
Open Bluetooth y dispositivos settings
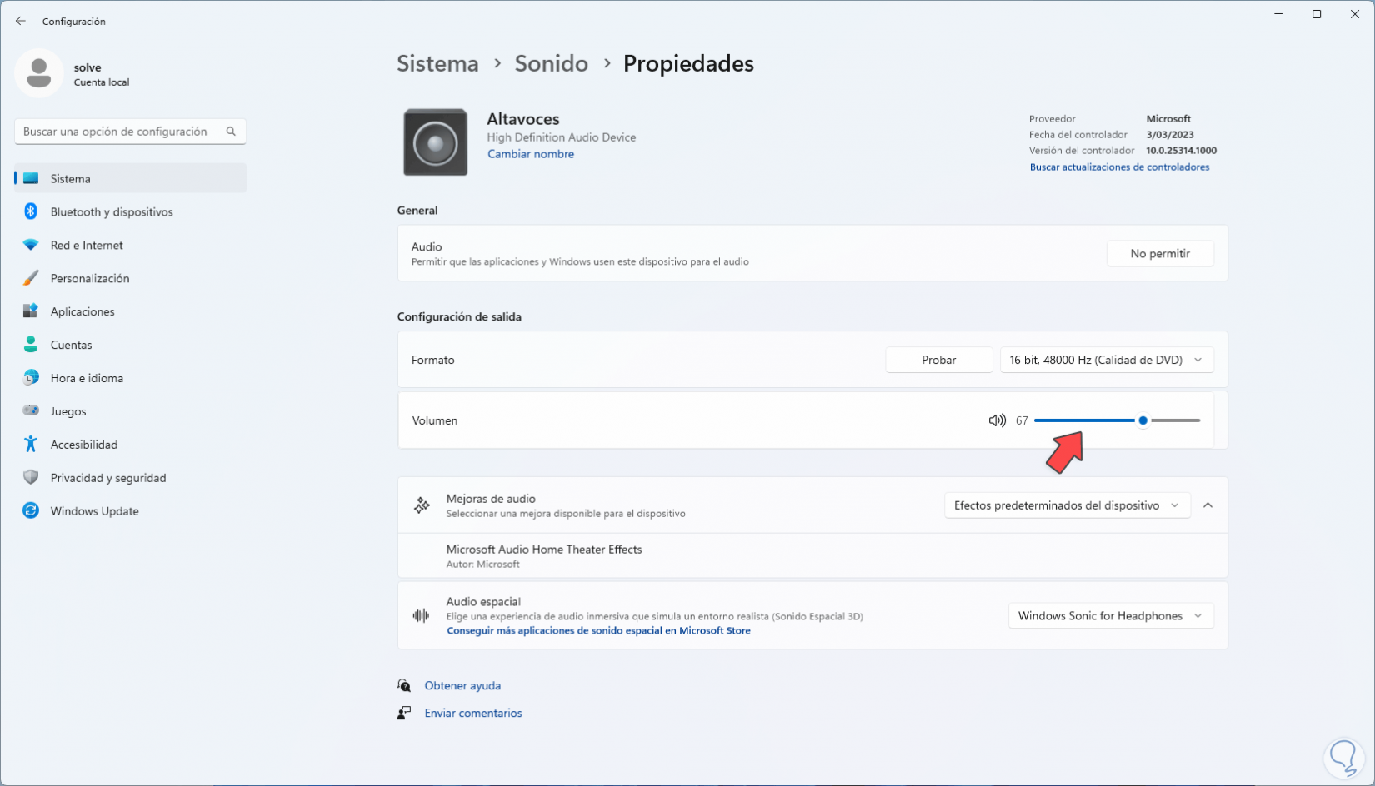coord(112,212)
